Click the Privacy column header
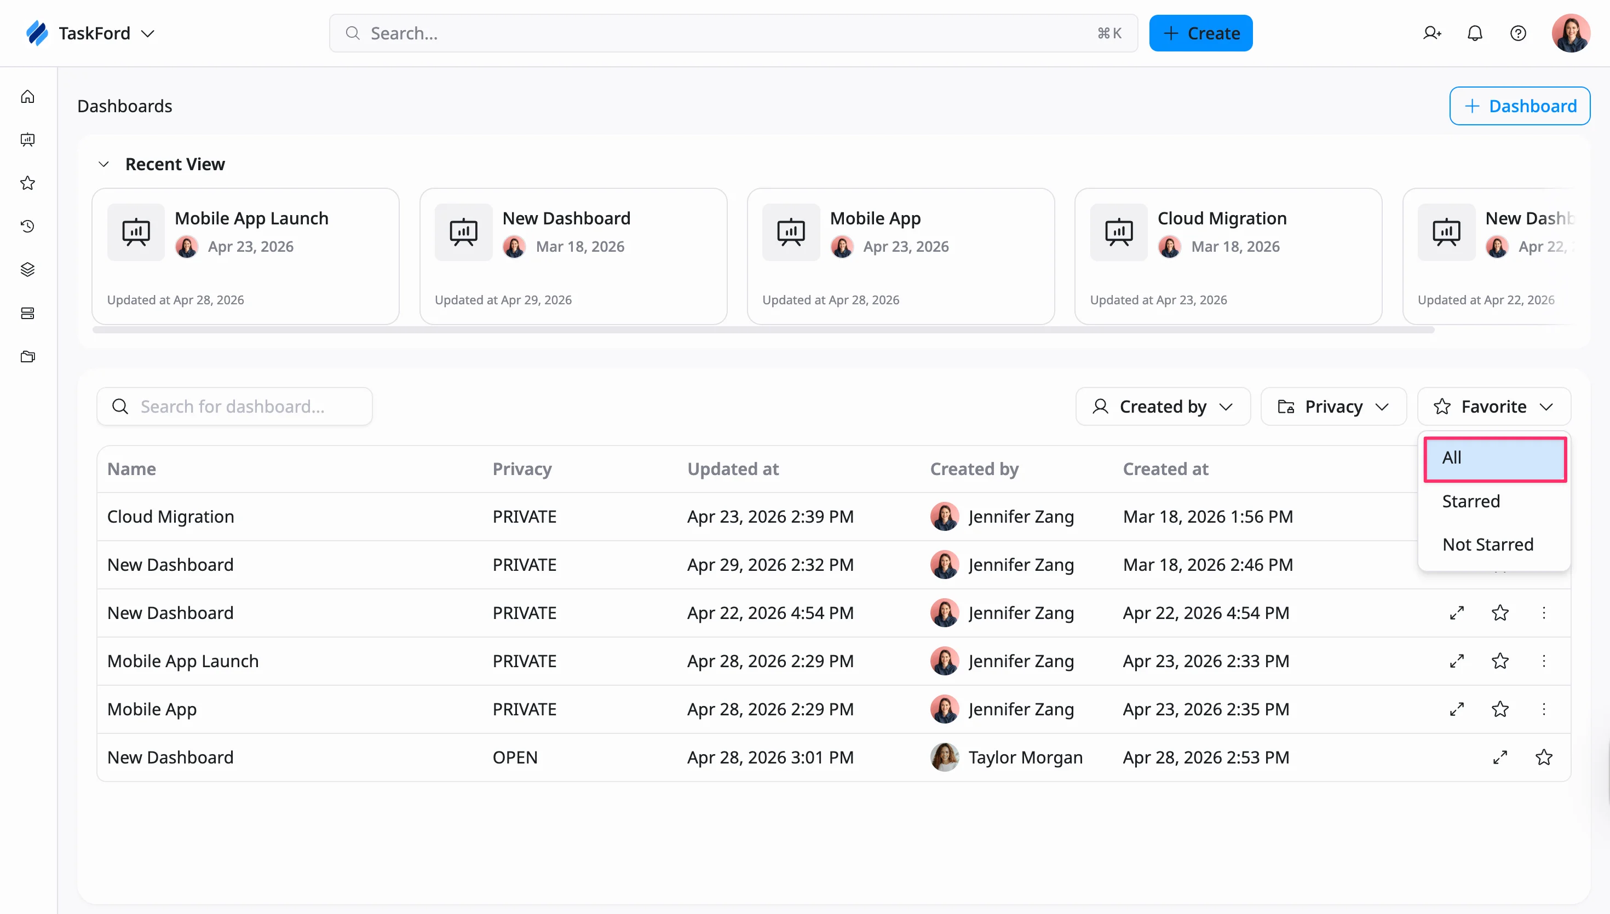 522,470
